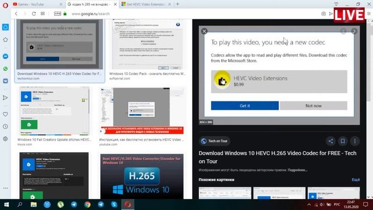Open Settings gear in the Opera sidebar
This screenshot has width=373, height=210.
tap(5, 139)
